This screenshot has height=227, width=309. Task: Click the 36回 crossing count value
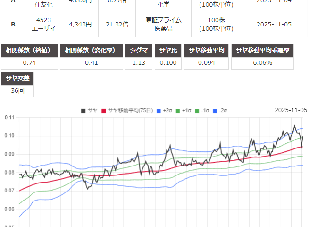point(18,90)
